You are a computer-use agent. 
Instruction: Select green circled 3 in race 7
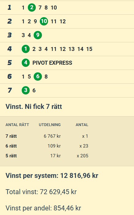[26, 90]
